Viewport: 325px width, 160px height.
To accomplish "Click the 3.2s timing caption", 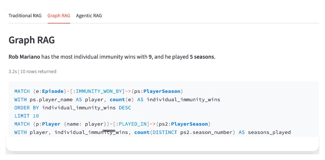I will coord(13,72).
